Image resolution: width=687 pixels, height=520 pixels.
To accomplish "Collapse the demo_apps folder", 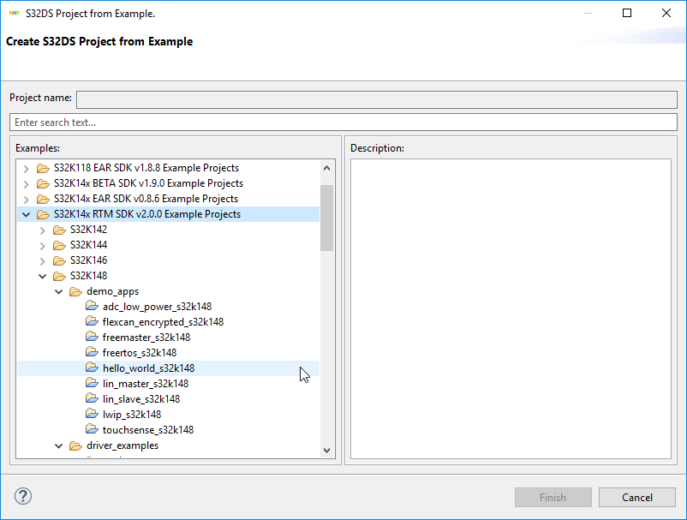I will click(59, 291).
